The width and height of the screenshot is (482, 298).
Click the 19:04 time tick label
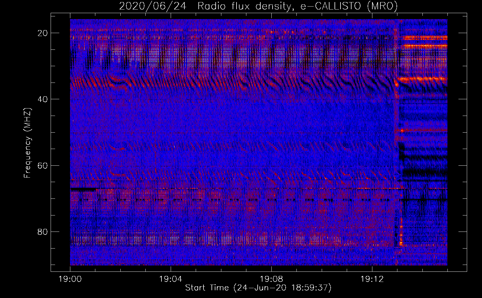pyautogui.click(x=171, y=279)
